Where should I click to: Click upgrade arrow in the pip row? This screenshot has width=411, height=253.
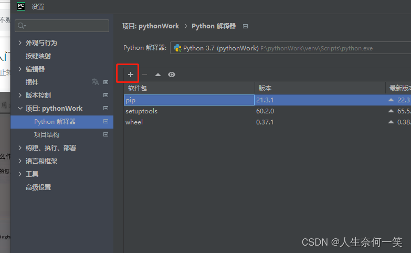[391, 100]
